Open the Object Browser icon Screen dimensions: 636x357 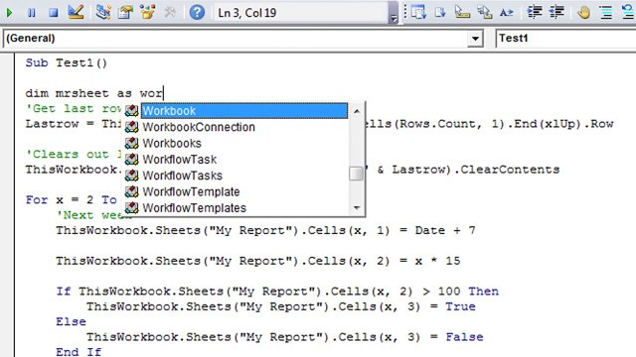click(x=148, y=12)
